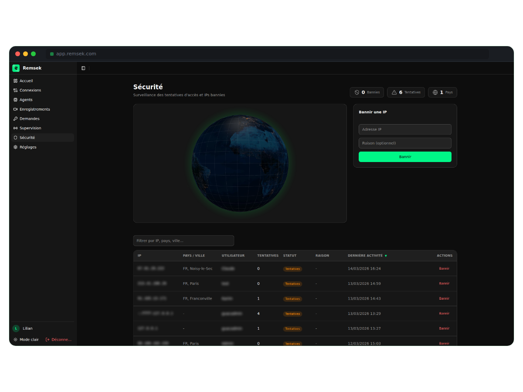This screenshot has width=523, height=392.
Task: Click the Raison (optionnel) field
Action: (405, 143)
